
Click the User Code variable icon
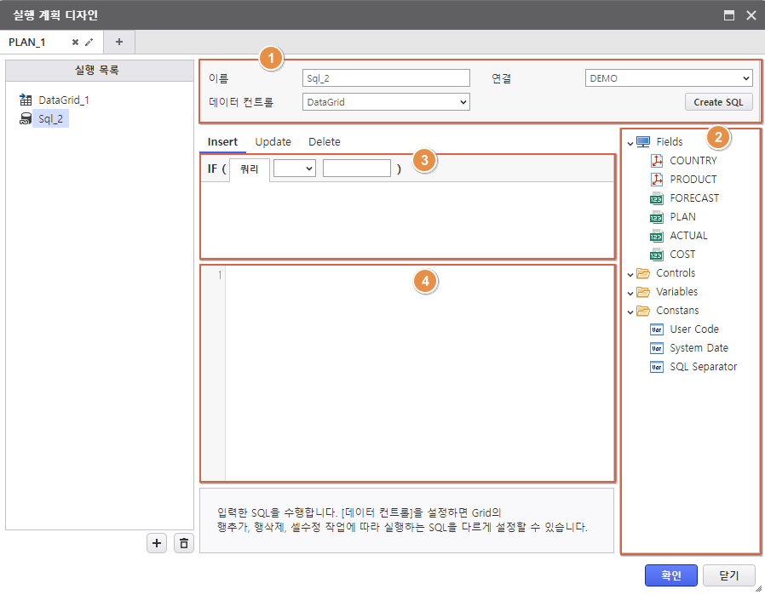[x=657, y=329]
